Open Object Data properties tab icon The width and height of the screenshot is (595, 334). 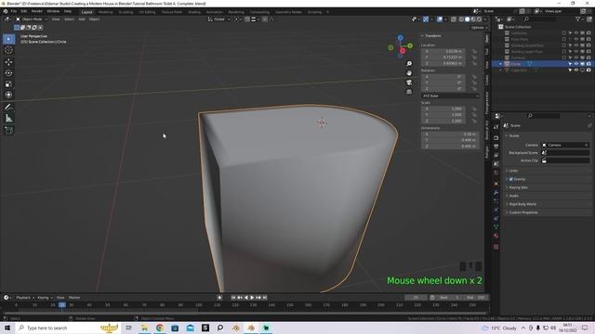point(496,226)
